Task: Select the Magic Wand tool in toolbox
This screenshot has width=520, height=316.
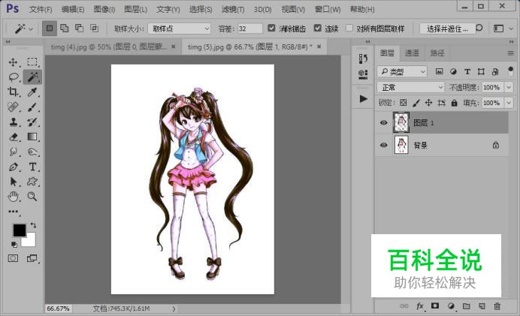Action: point(32,77)
